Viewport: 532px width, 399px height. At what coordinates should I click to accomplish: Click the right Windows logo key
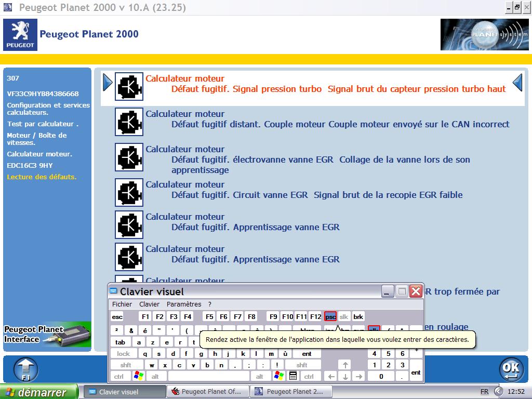pos(279,376)
